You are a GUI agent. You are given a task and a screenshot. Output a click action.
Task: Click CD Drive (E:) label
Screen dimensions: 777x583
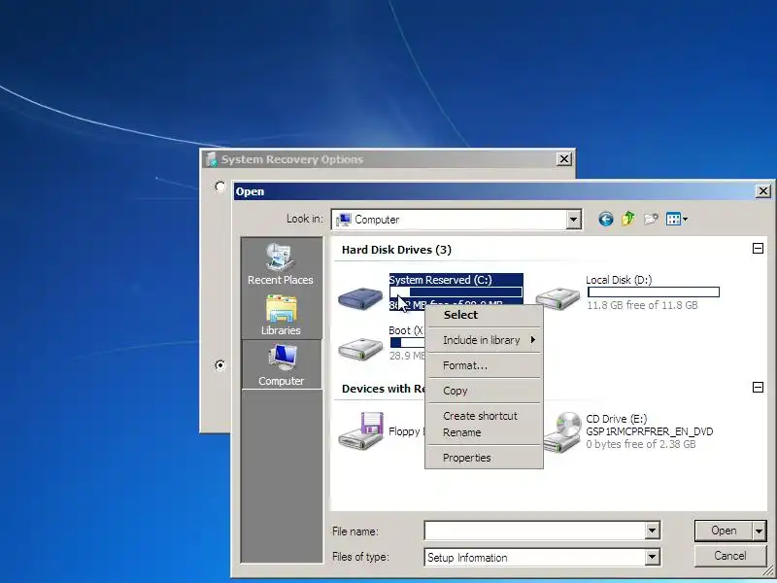tap(616, 419)
